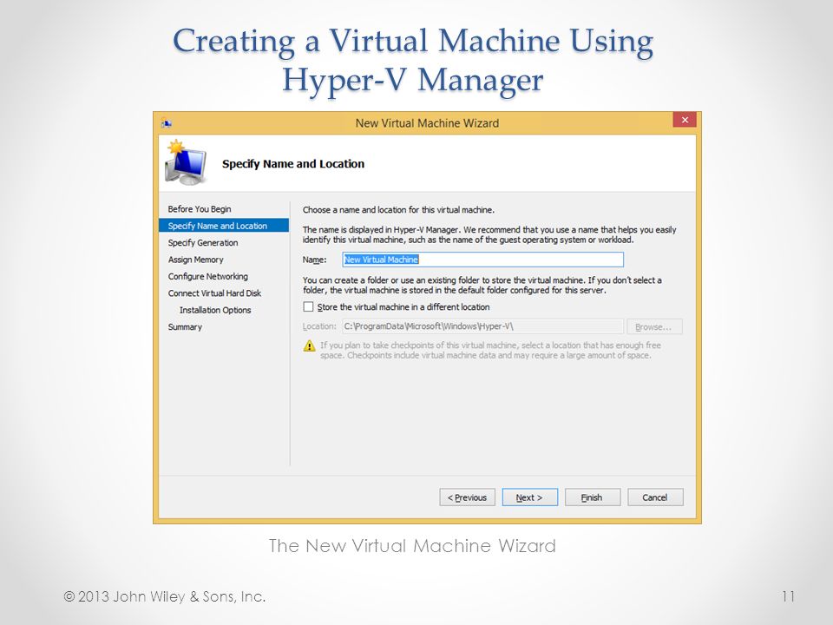Click 'Choose a name and location' instruction text

pos(398,210)
